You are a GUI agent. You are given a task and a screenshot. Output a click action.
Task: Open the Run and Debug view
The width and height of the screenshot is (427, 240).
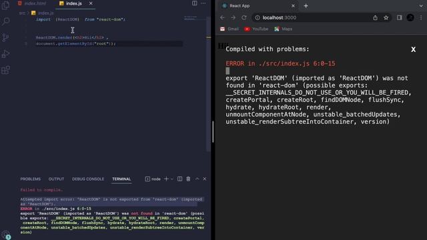5,54
